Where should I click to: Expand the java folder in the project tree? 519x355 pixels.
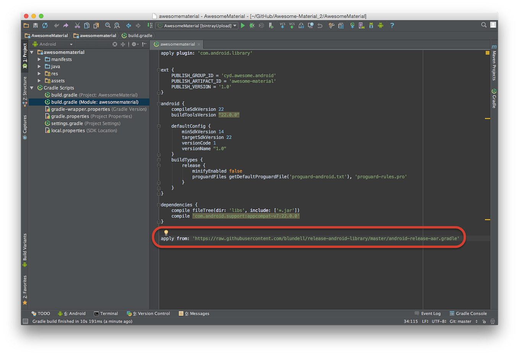[39, 66]
